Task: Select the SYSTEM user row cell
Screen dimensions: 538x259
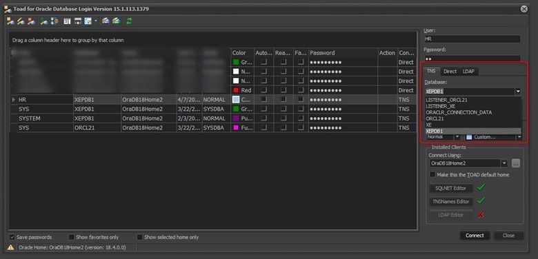Action: [45, 118]
